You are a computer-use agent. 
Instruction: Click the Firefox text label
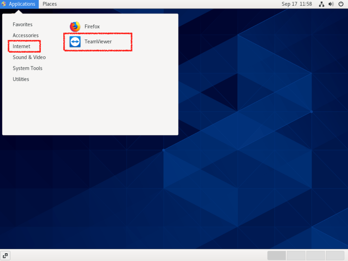[92, 27]
